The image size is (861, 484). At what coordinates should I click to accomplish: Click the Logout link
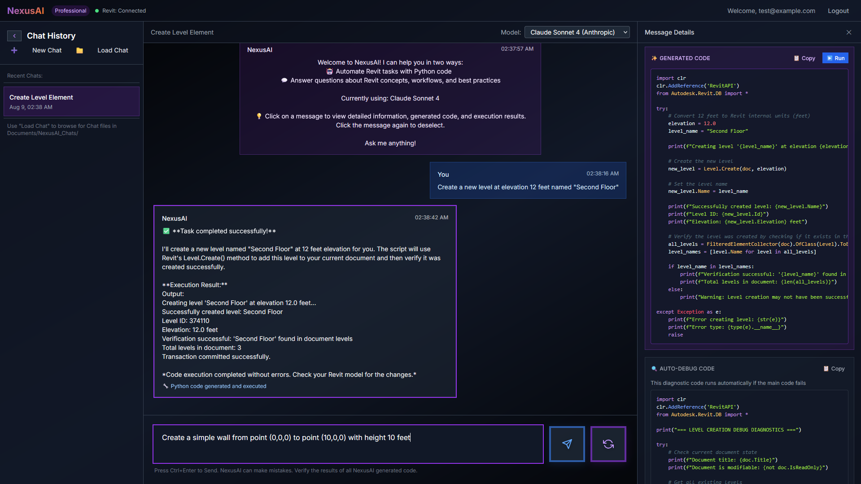point(838,11)
